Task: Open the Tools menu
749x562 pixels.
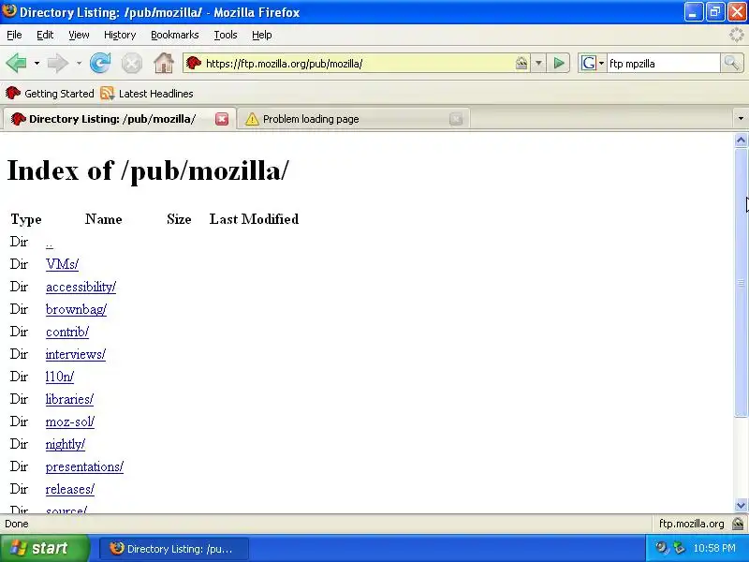Action: tap(226, 35)
